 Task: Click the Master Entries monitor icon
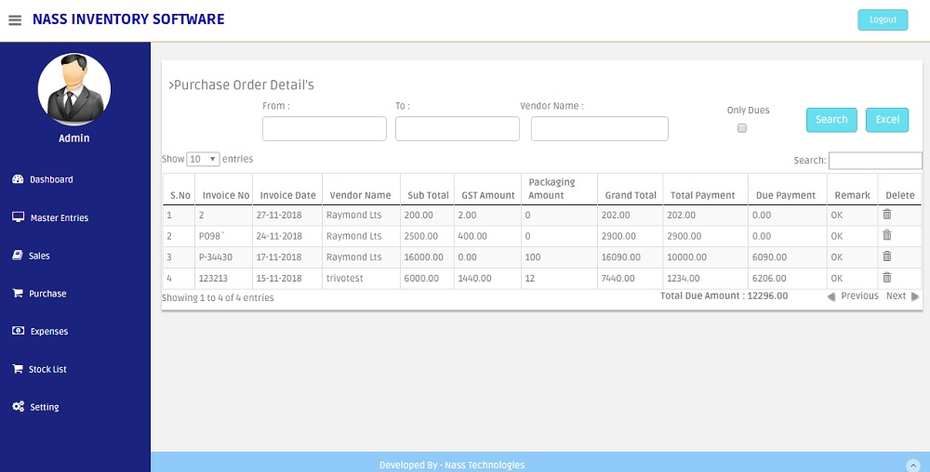click(x=18, y=217)
